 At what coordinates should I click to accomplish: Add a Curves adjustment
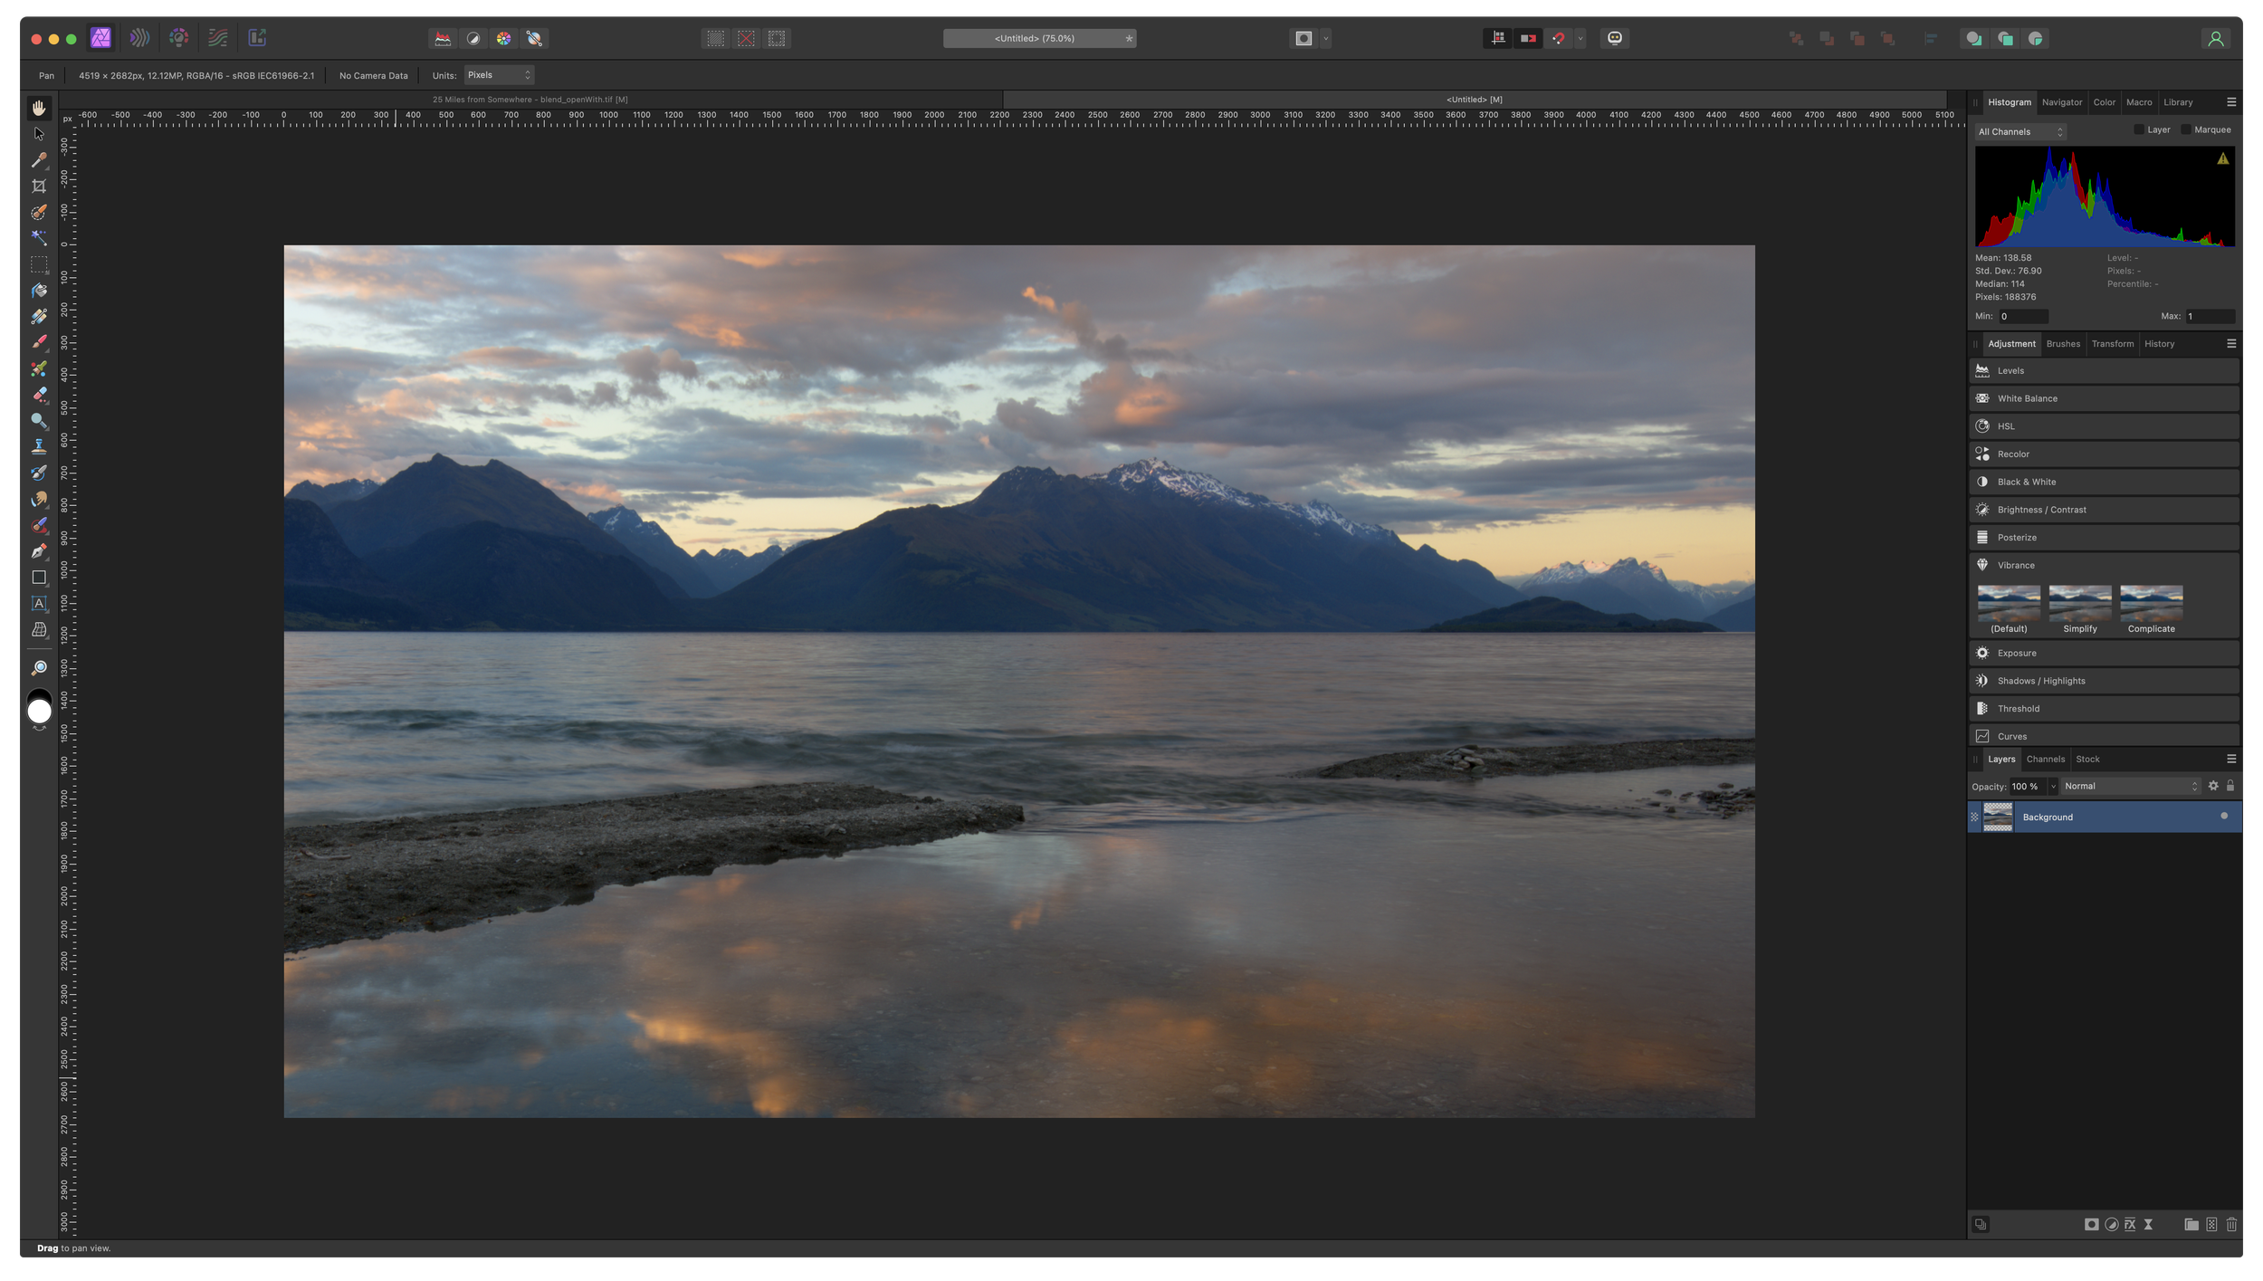[2102, 735]
